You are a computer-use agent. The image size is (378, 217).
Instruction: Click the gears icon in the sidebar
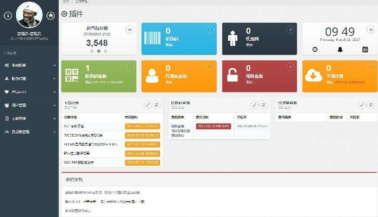7,65
